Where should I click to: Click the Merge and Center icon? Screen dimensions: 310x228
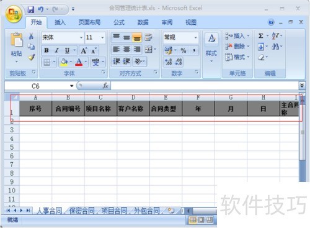coord(149,50)
